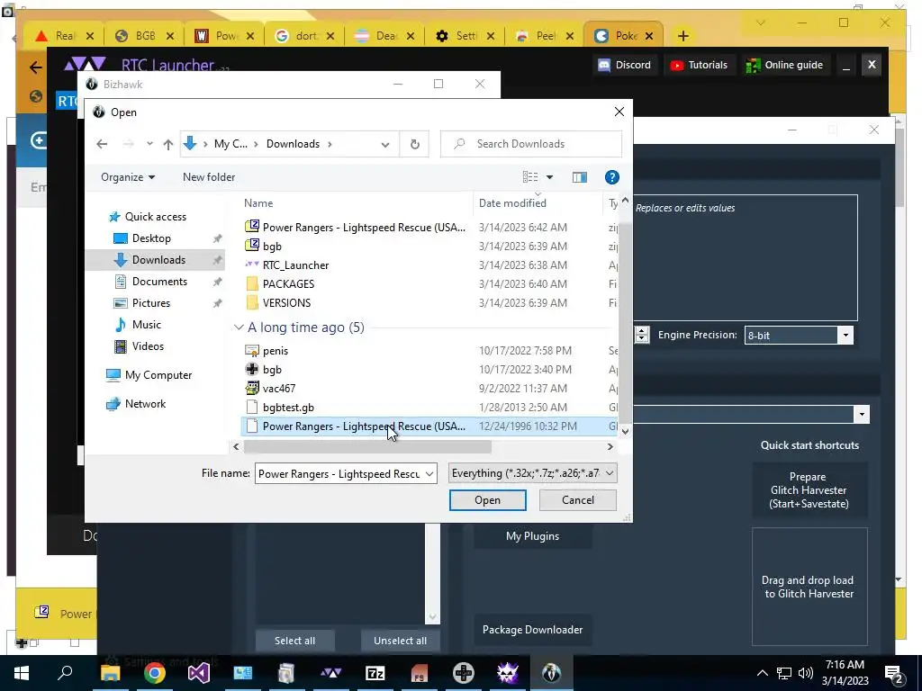Screen dimensions: 922x691
Task: Open dialog Help icon
Action: click(x=611, y=177)
